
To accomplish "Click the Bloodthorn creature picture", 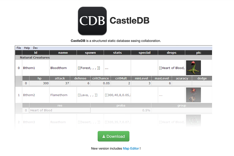I will [193, 68].
